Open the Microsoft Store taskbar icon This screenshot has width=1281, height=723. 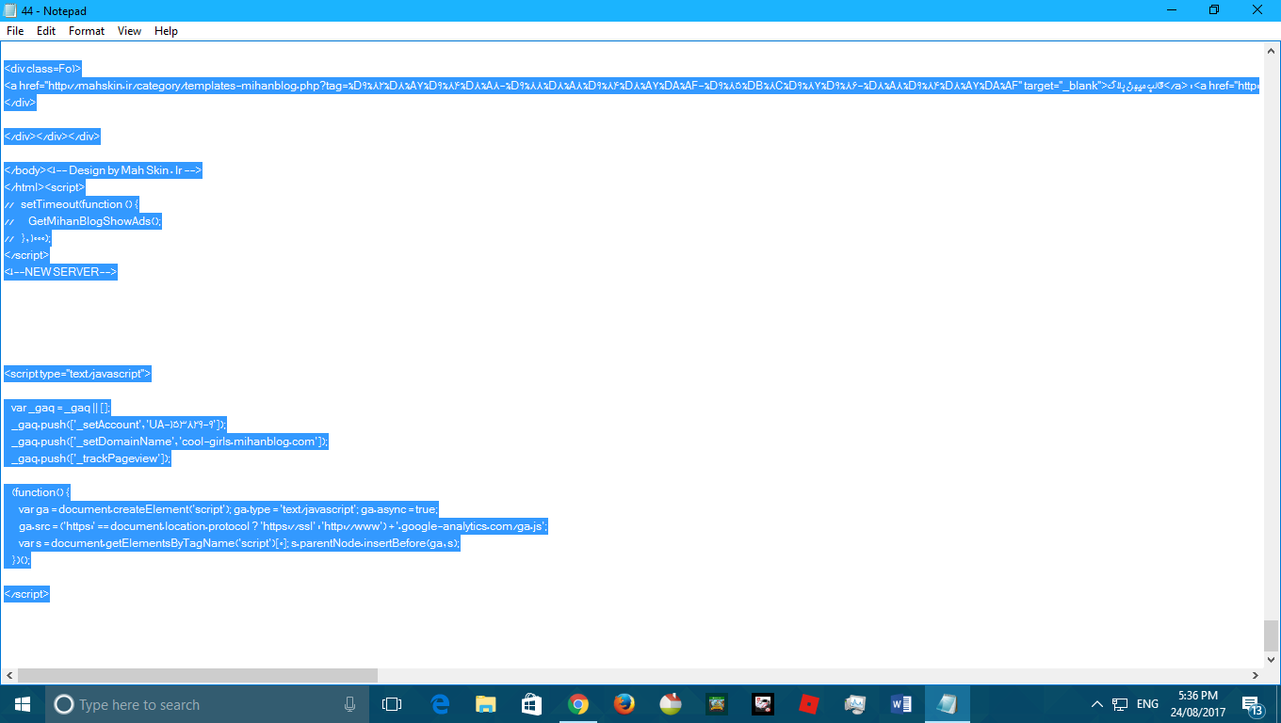tap(532, 704)
